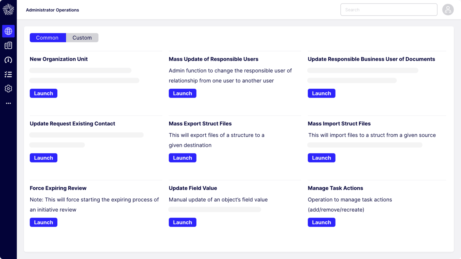Show more options via ellipsis icon
This screenshot has height=259, width=461.
click(8, 103)
